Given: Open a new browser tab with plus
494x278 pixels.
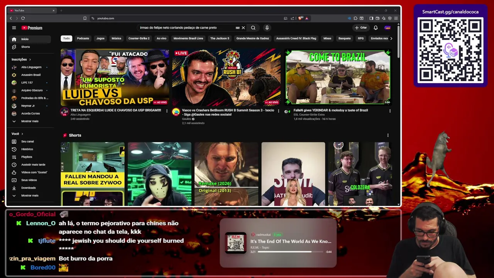Looking at the screenshot, I should (x=61, y=10).
